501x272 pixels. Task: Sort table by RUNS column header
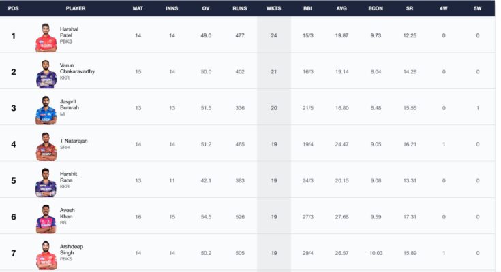point(240,8)
